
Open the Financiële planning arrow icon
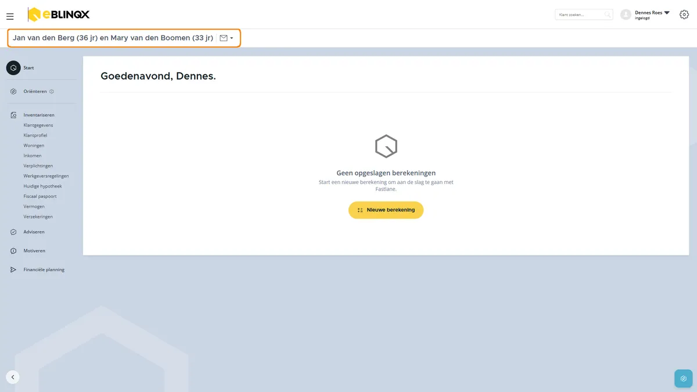pyautogui.click(x=13, y=269)
